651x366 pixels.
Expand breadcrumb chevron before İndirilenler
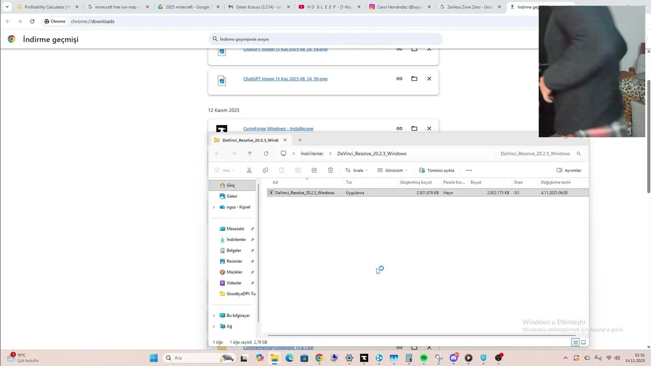pos(293,154)
